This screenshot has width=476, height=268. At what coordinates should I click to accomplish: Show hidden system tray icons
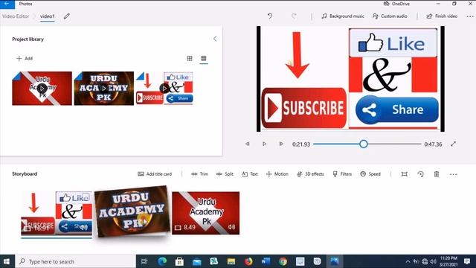coord(408,261)
